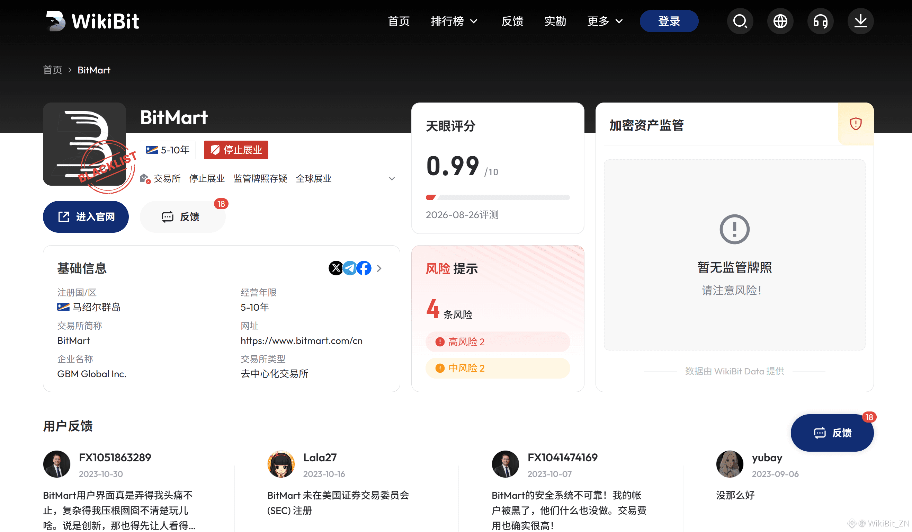The height and width of the screenshot is (532, 912).
Task: Click the 马绍尔群岛 country text
Action: point(97,307)
